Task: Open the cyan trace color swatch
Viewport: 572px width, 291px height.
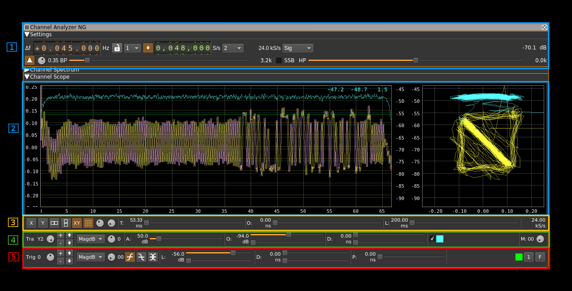Action: [x=440, y=239]
